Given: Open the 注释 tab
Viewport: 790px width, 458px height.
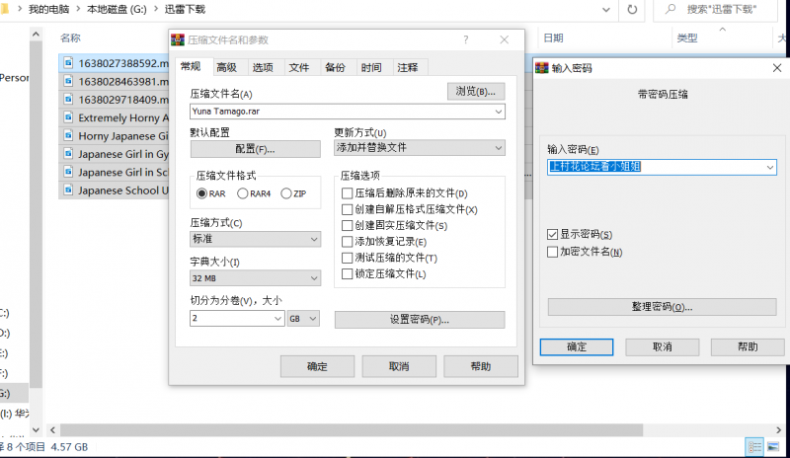Looking at the screenshot, I should [x=407, y=67].
